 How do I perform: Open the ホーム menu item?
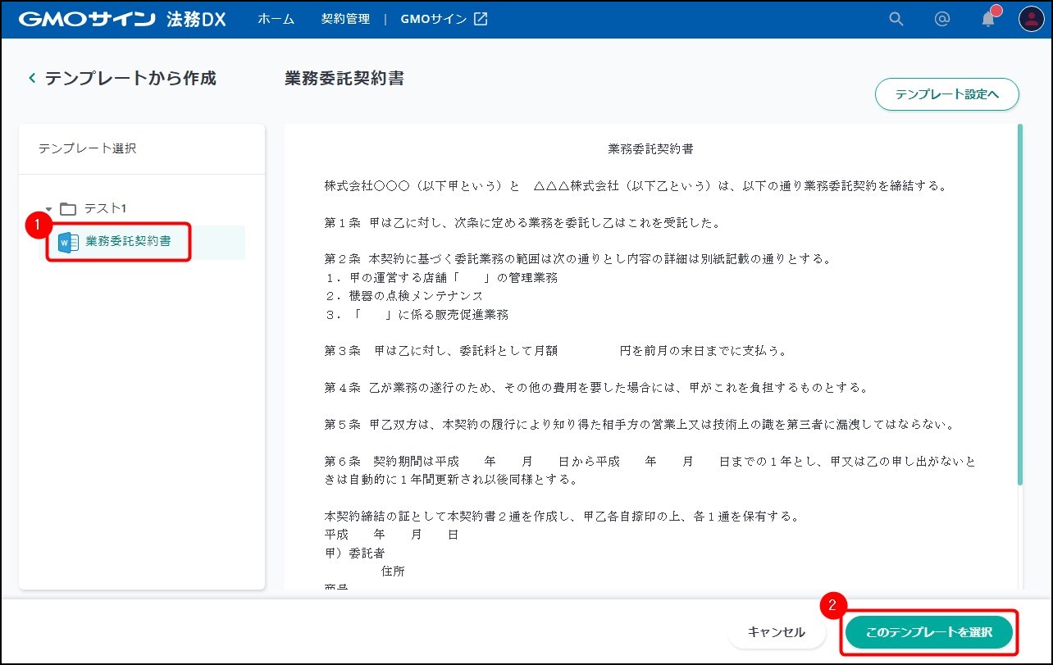pyautogui.click(x=276, y=19)
